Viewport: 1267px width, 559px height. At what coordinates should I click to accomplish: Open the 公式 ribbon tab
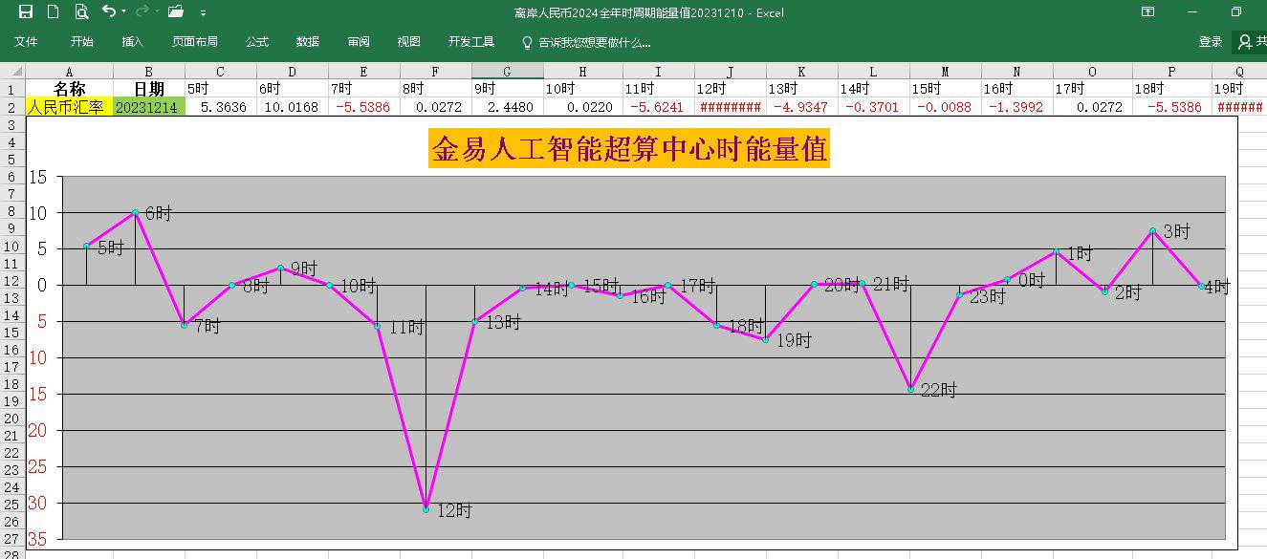click(257, 42)
